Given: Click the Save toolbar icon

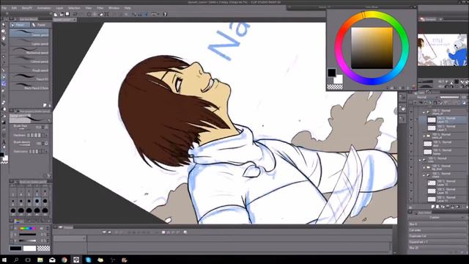Looking at the screenshot, I should [67, 14].
